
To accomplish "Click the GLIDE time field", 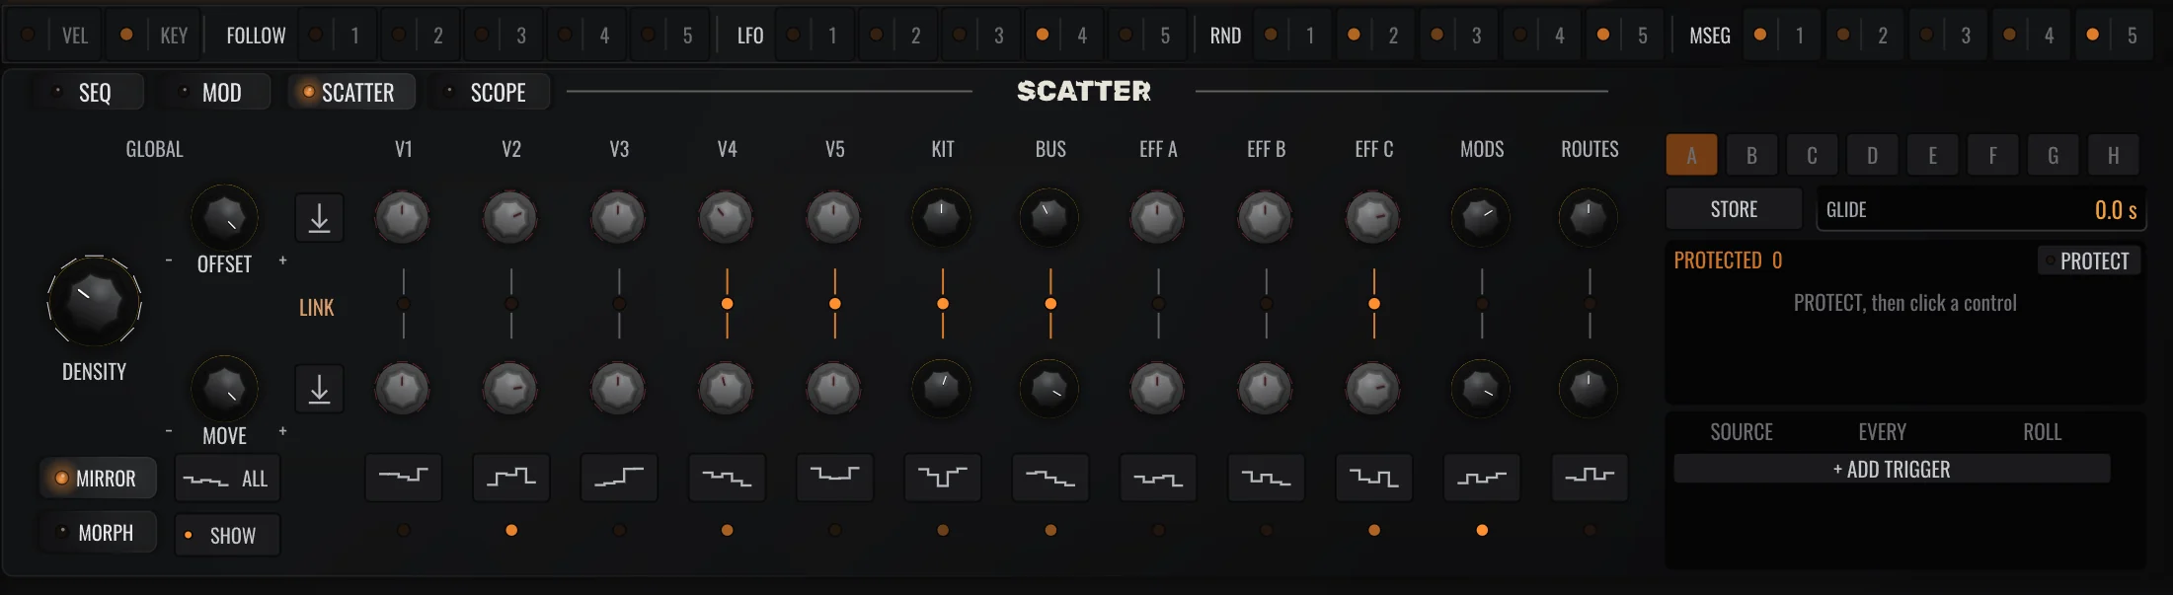I will coord(1980,209).
